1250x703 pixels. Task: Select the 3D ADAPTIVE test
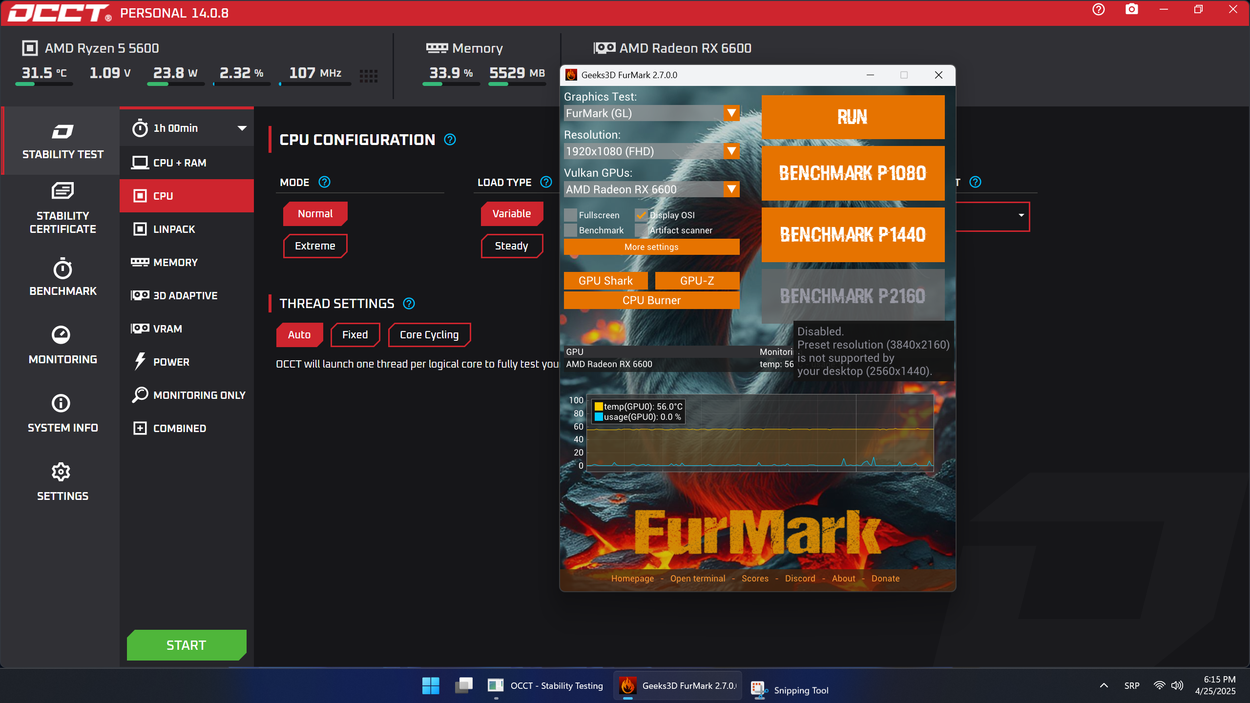(187, 295)
